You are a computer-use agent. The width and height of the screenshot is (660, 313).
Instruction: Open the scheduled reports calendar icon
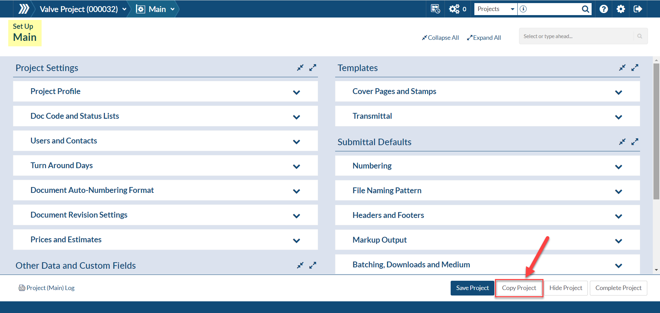(435, 9)
